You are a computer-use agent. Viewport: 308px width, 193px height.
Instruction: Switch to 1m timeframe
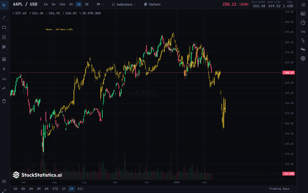click(45, 4)
